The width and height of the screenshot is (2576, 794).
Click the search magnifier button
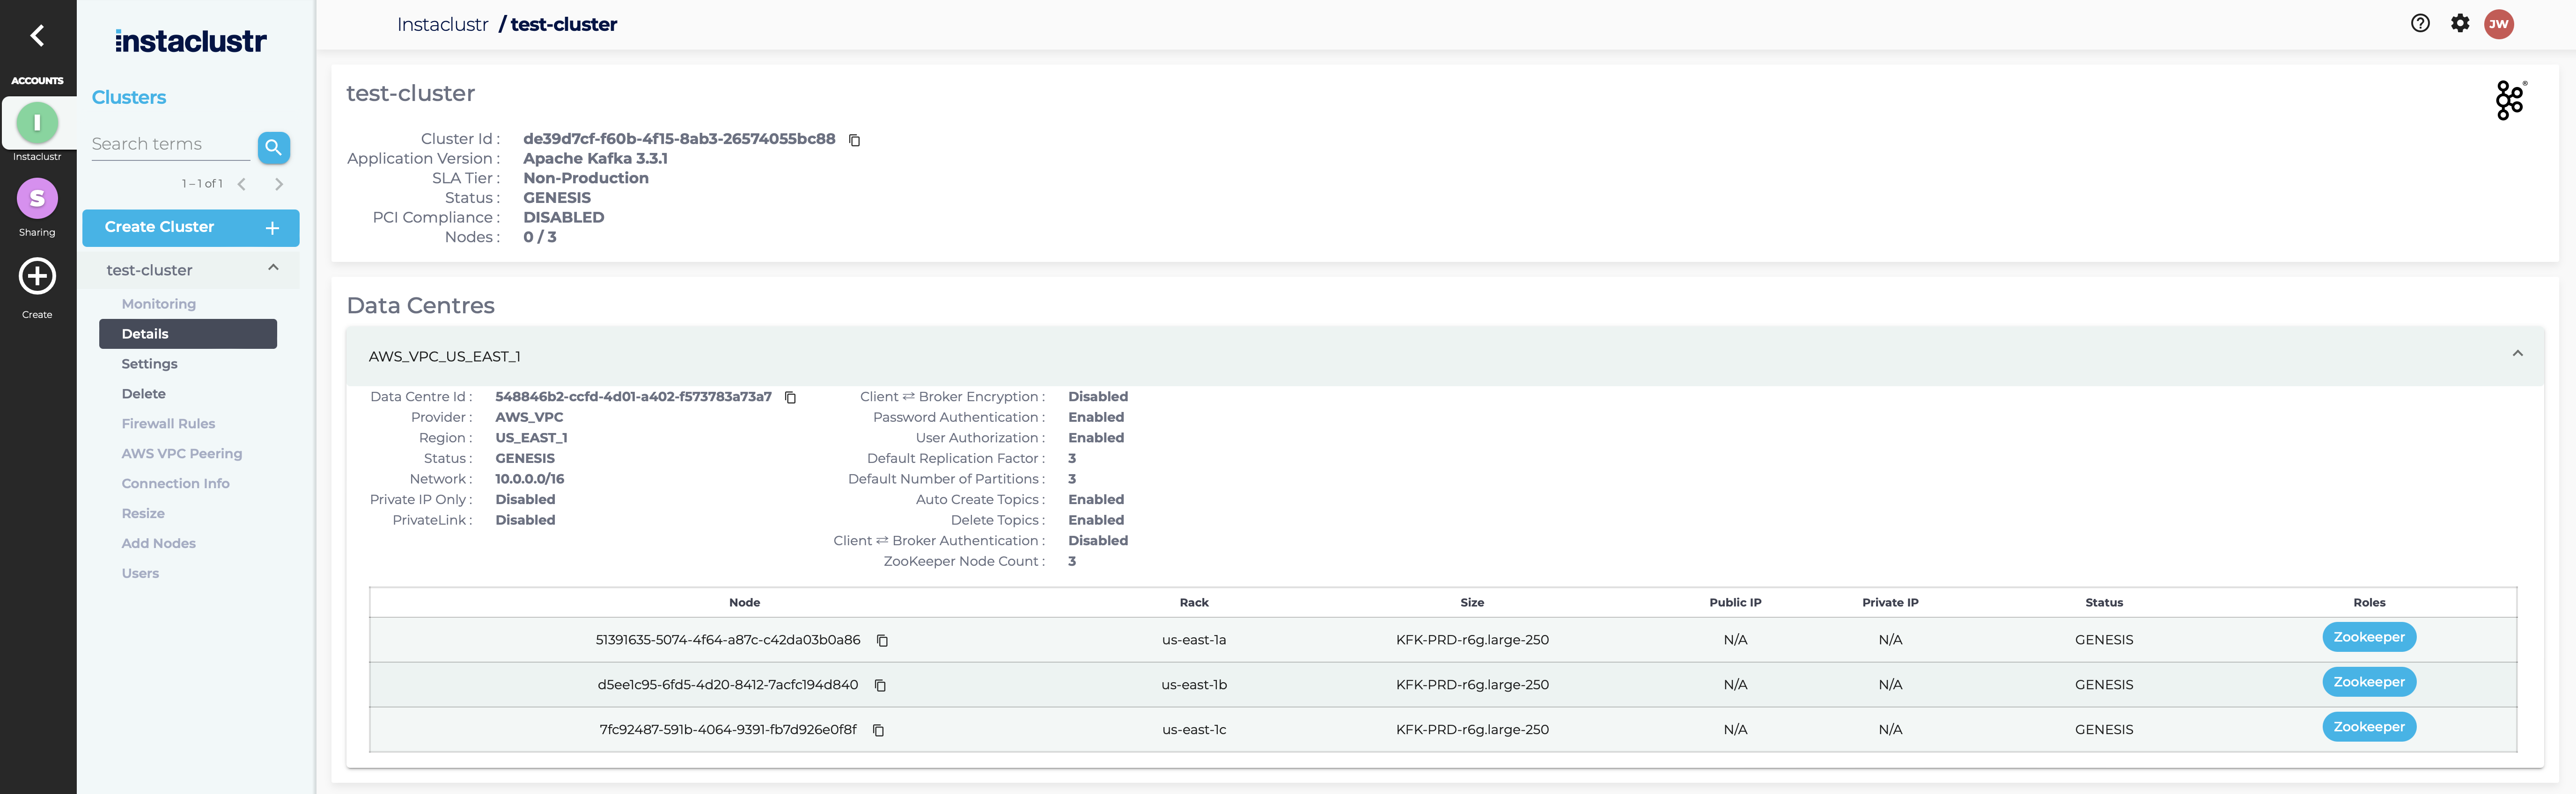(273, 147)
